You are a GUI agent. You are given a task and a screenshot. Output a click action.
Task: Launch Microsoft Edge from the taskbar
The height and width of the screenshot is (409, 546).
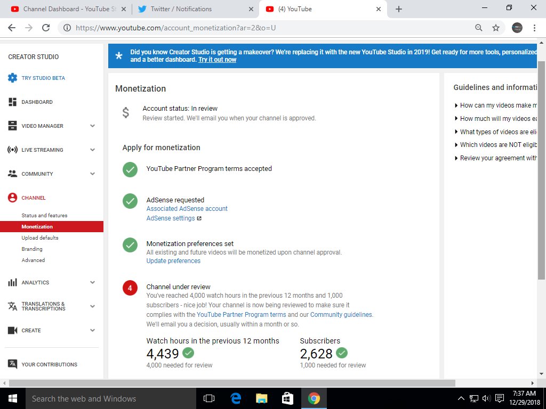(236, 398)
